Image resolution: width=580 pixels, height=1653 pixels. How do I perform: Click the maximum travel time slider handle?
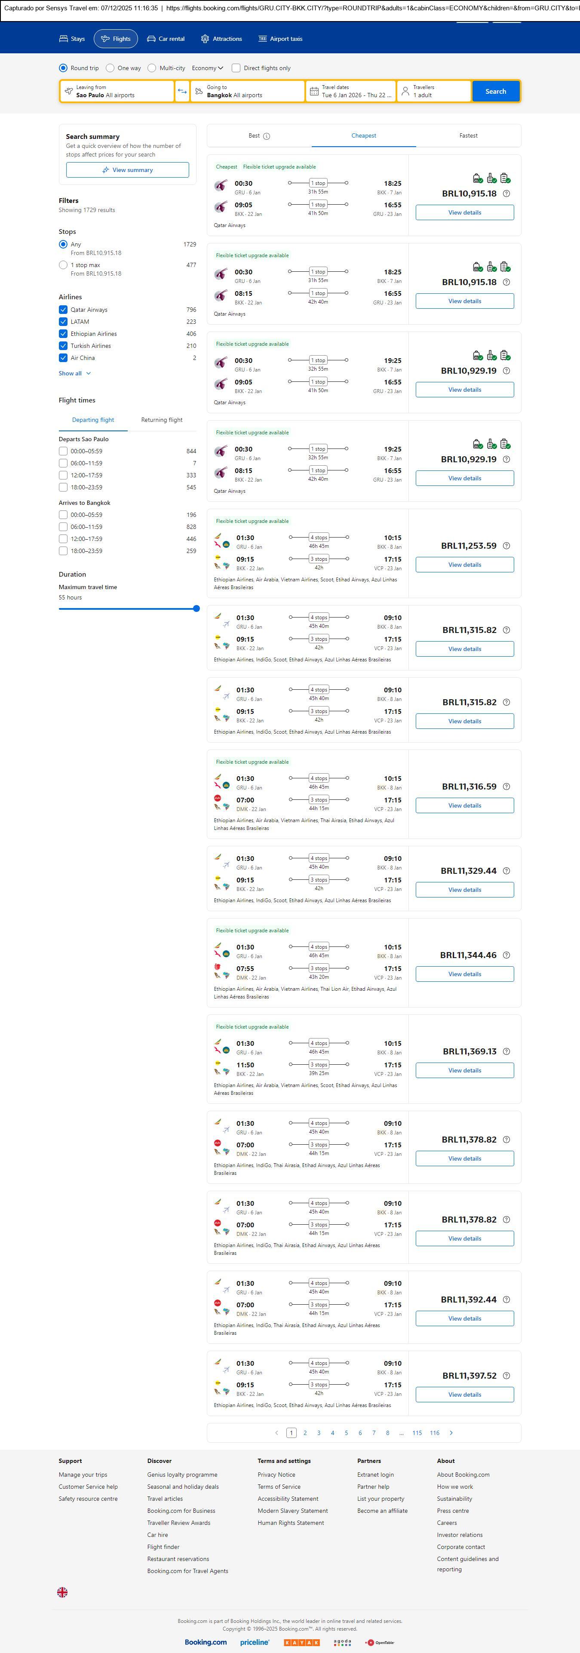[x=196, y=609]
